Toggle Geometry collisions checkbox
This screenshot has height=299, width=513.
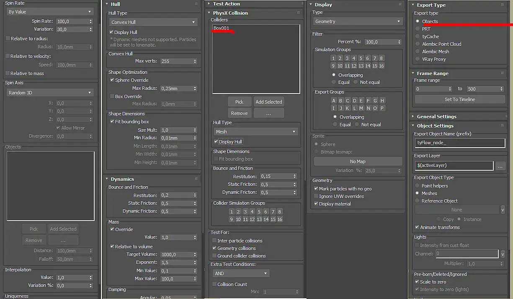[x=214, y=248]
